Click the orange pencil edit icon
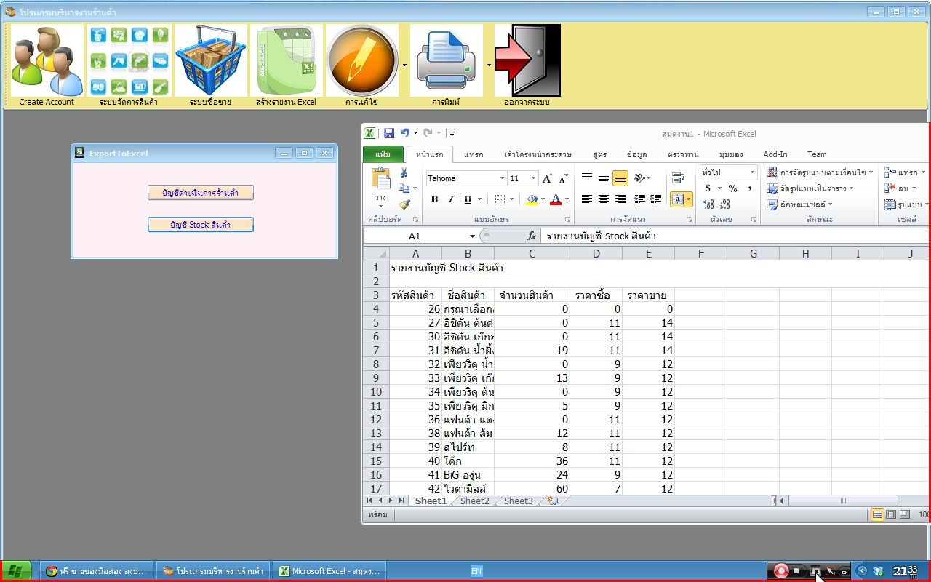Image resolution: width=931 pixels, height=582 pixels. [x=361, y=61]
